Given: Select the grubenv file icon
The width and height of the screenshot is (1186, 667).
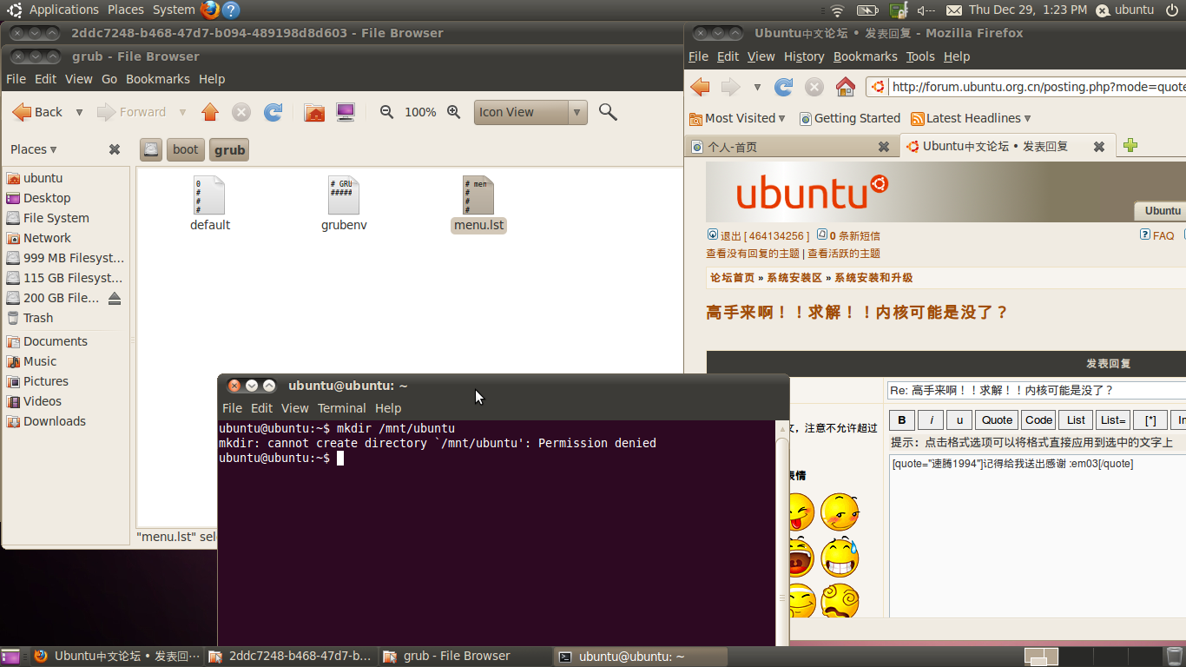Looking at the screenshot, I should click(x=344, y=195).
